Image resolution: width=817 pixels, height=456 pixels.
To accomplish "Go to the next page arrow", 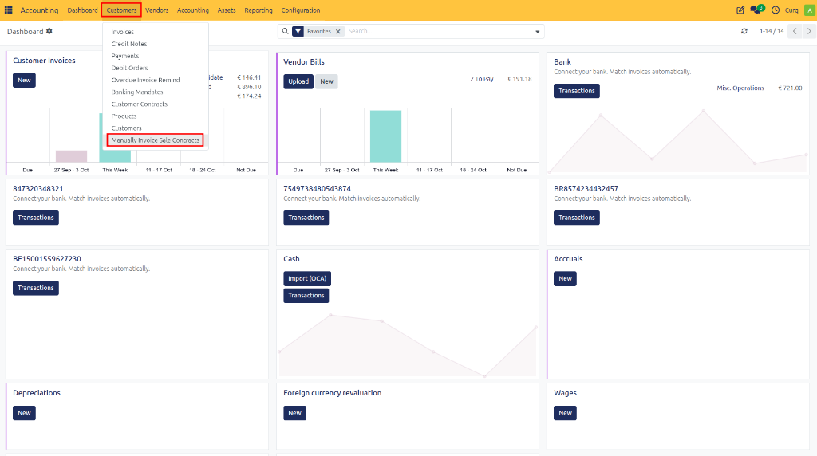I will (x=809, y=31).
